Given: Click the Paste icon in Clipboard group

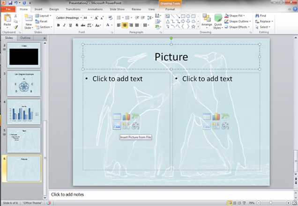Looking at the screenshot, I should click(x=7, y=19).
